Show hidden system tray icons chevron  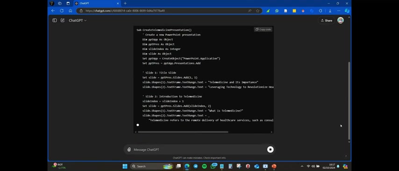coord(302,166)
